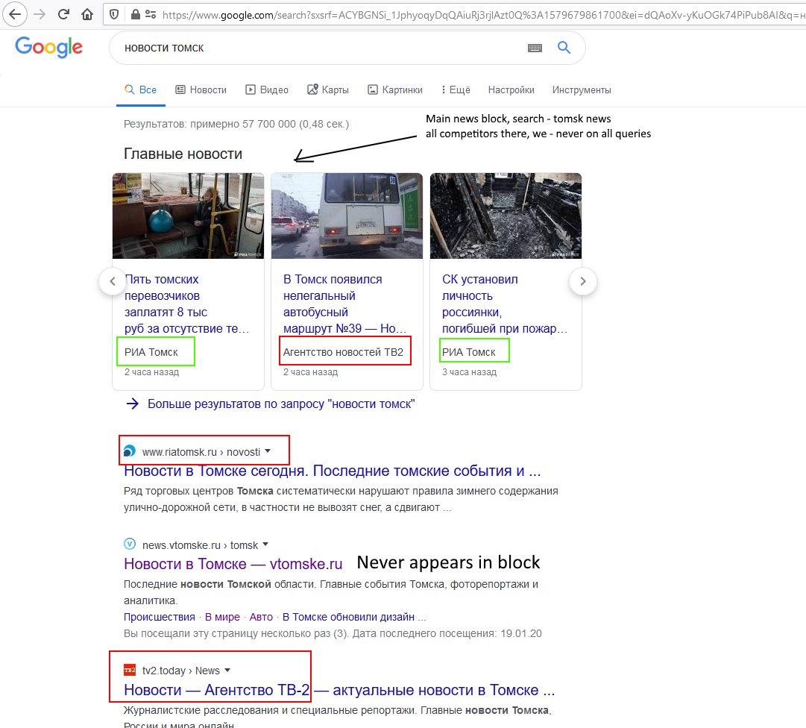Click the news.vtomske.ru › tomsk URL text
806x728 pixels.
pyautogui.click(x=200, y=545)
